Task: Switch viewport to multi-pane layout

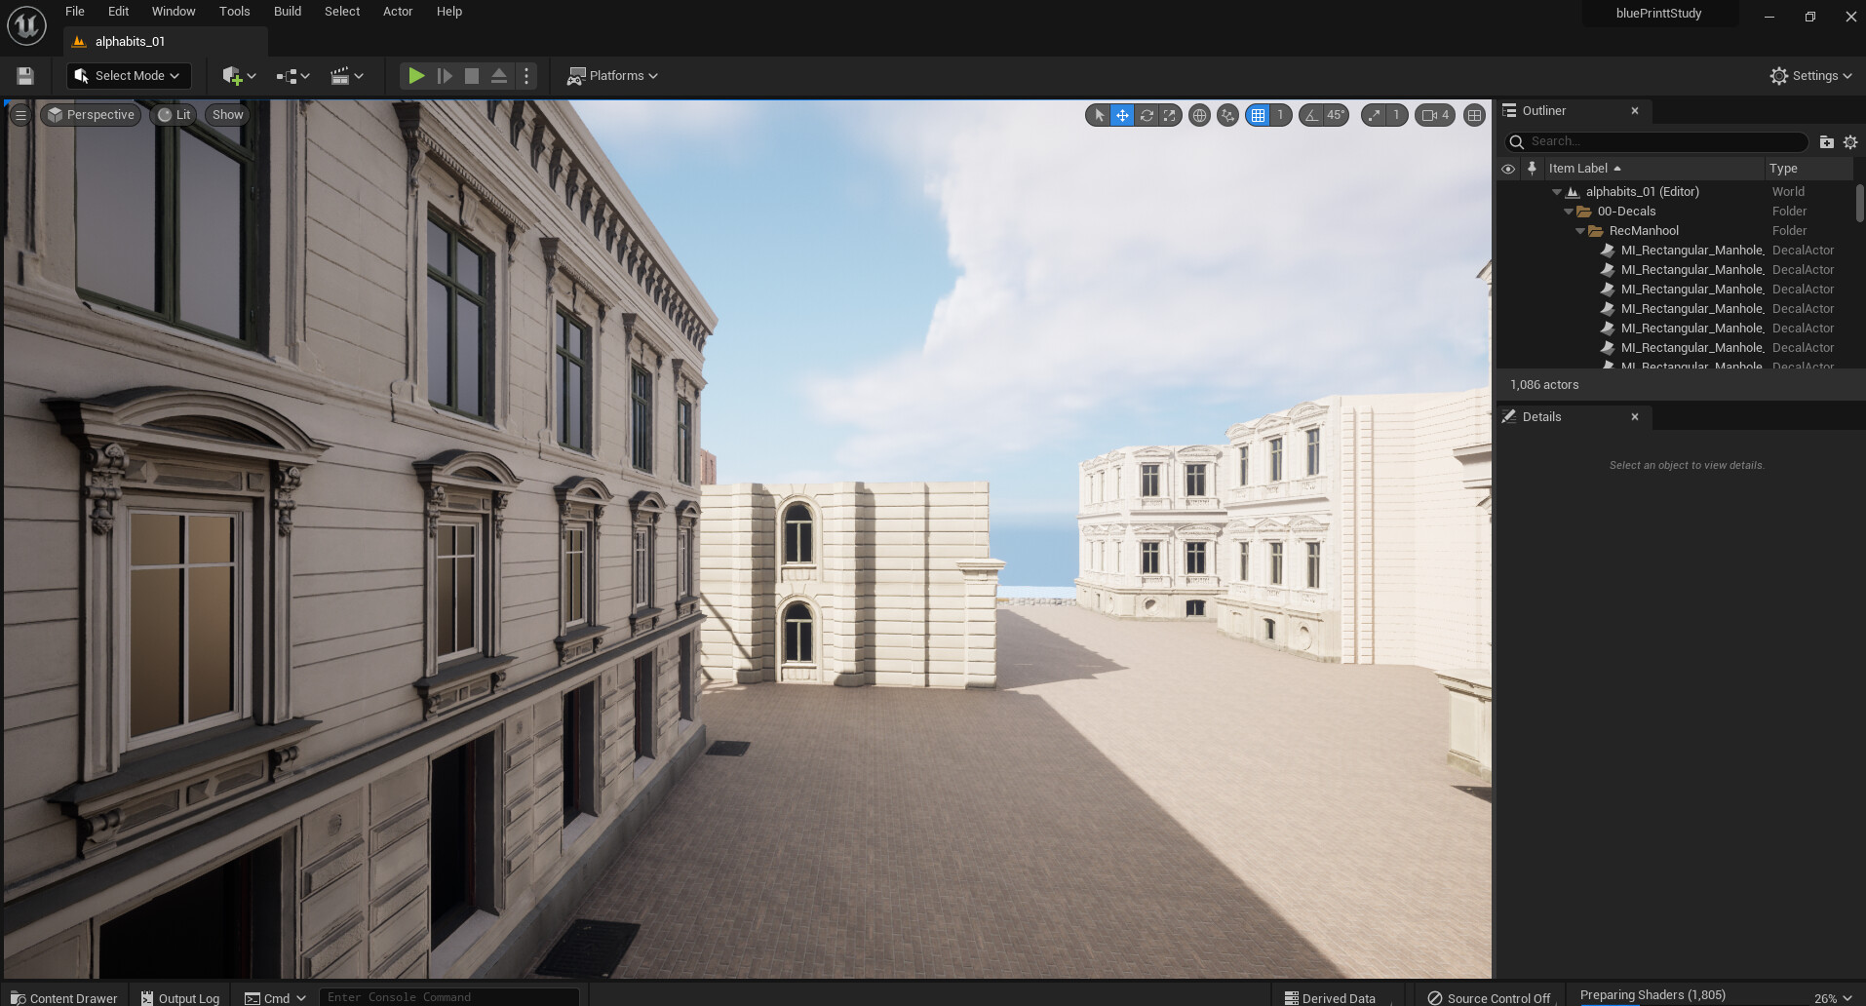Action: 1474,115
